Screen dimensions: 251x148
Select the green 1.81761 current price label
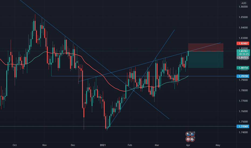(243, 51)
